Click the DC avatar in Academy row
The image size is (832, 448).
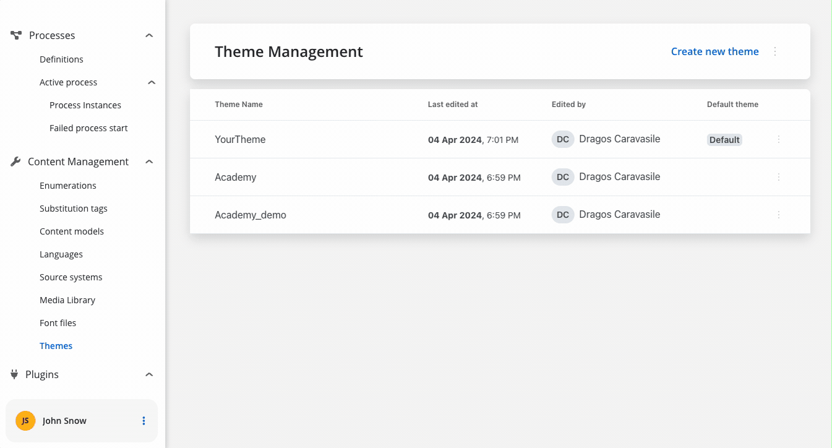click(x=563, y=177)
